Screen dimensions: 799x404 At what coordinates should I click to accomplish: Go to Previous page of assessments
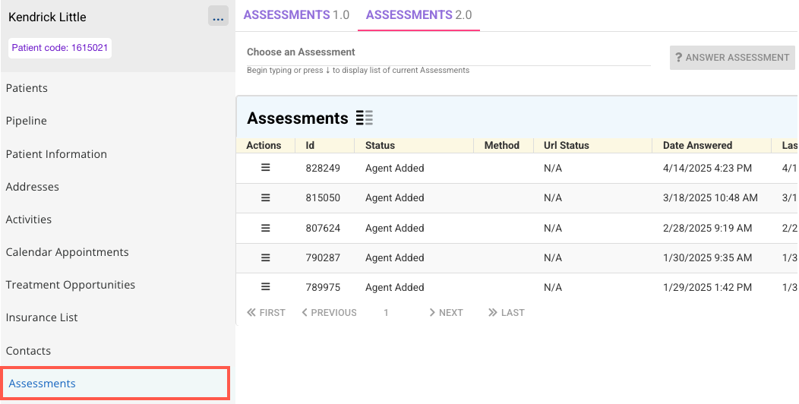pyautogui.click(x=329, y=312)
